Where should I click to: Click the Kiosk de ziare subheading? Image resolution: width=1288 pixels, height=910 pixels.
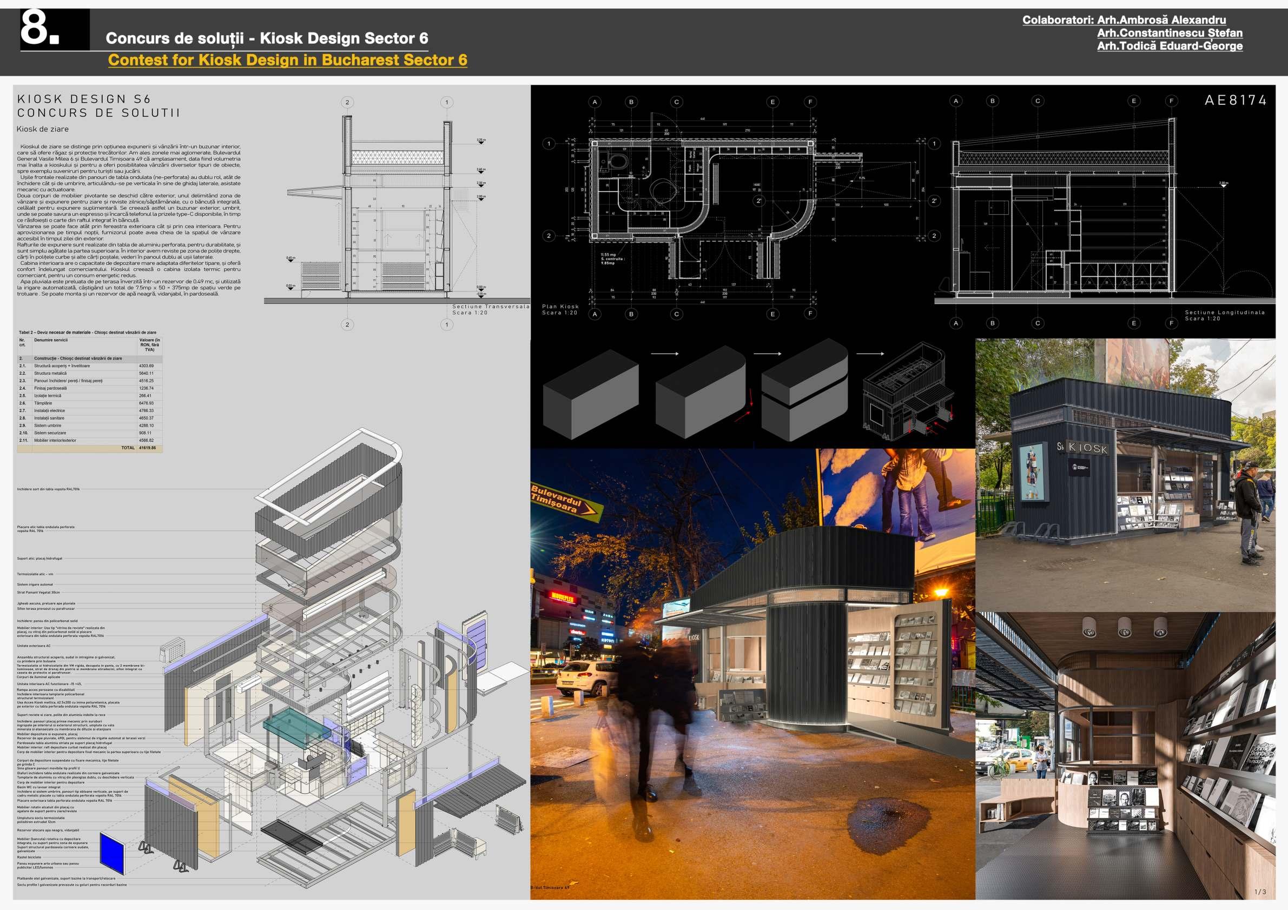tap(43, 129)
